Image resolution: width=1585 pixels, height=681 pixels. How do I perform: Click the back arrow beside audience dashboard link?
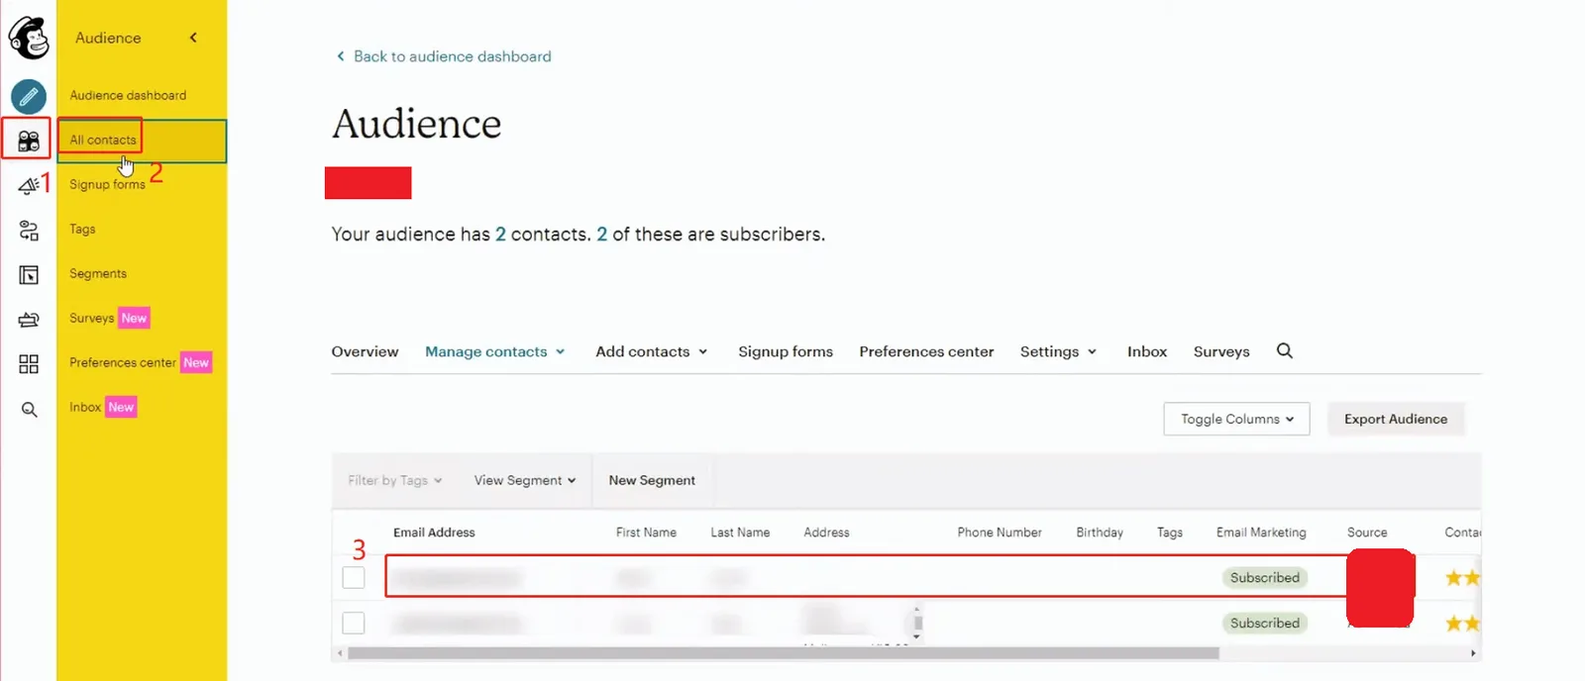pyautogui.click(x=341, y=56)
